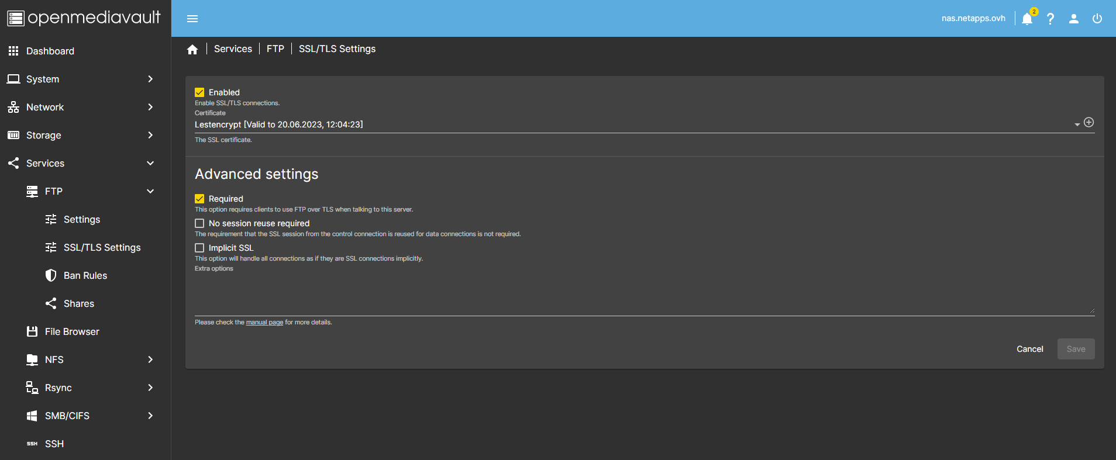This screenshot has height=460, width=1116.
Task: Go to home via breadcrumb house icon
Action: click(192, 50)
